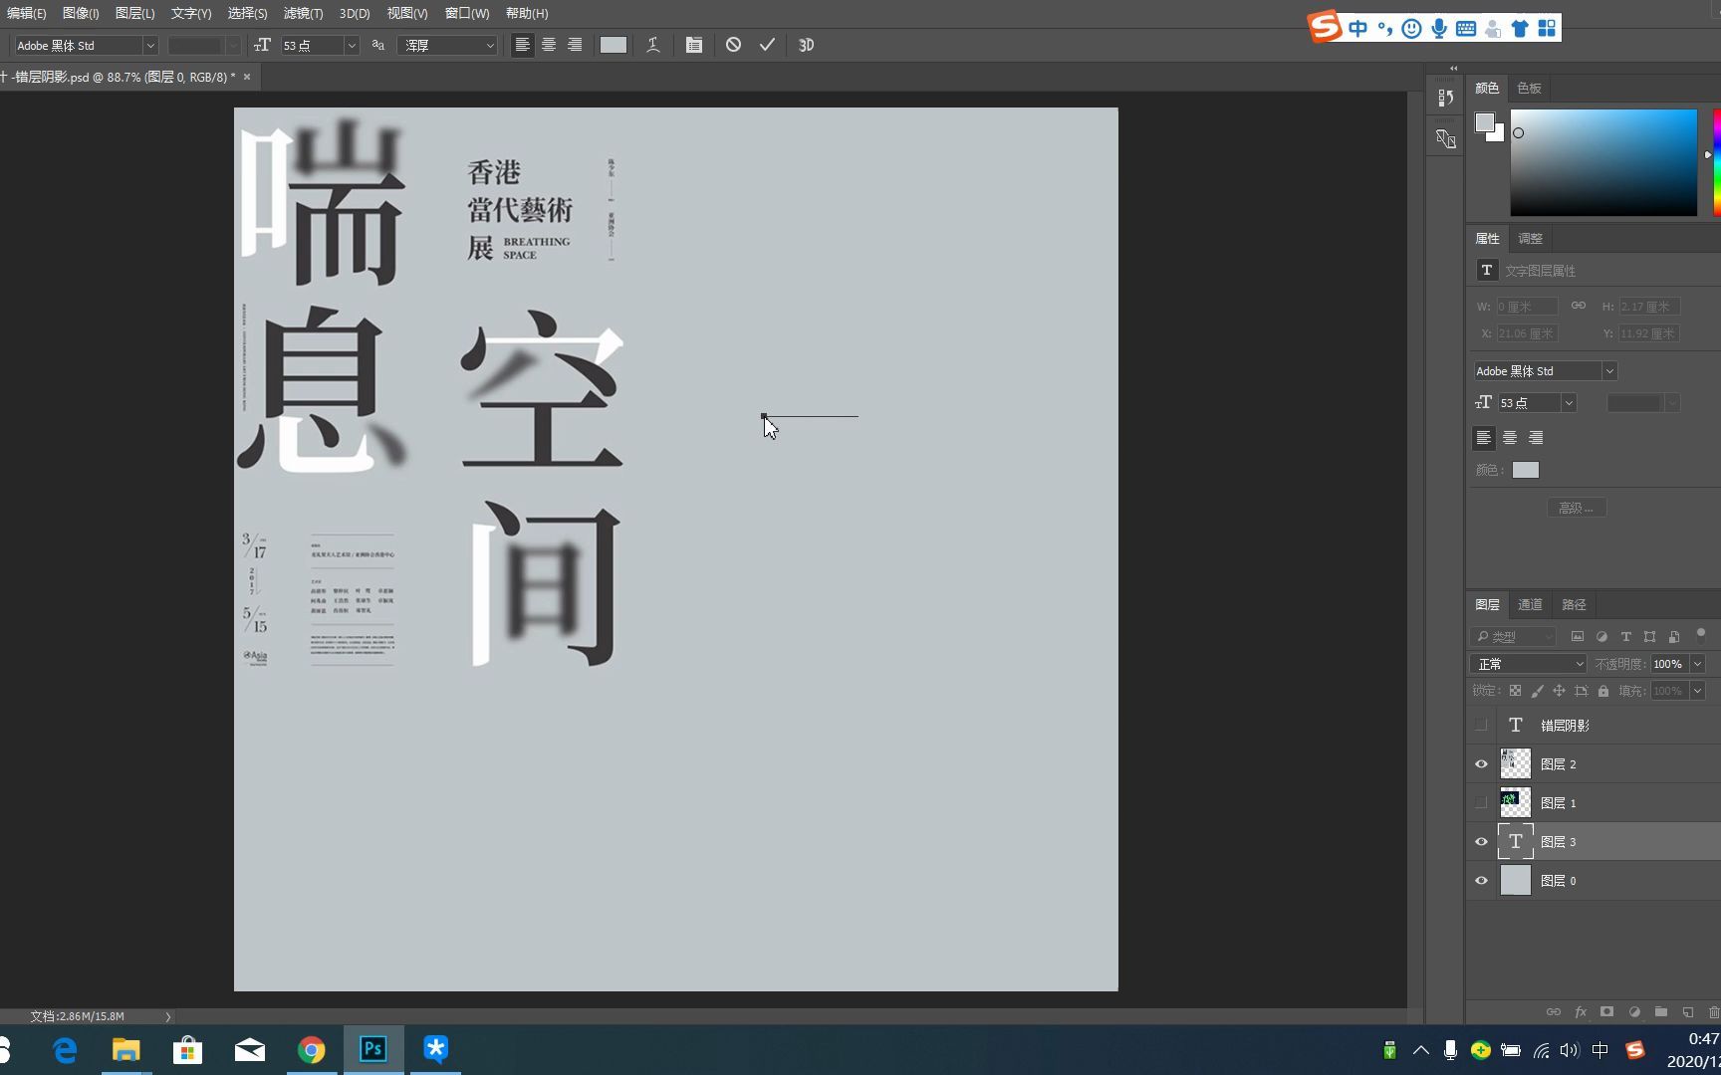Open the 滤镜 menu

click(x=302, y=13)
